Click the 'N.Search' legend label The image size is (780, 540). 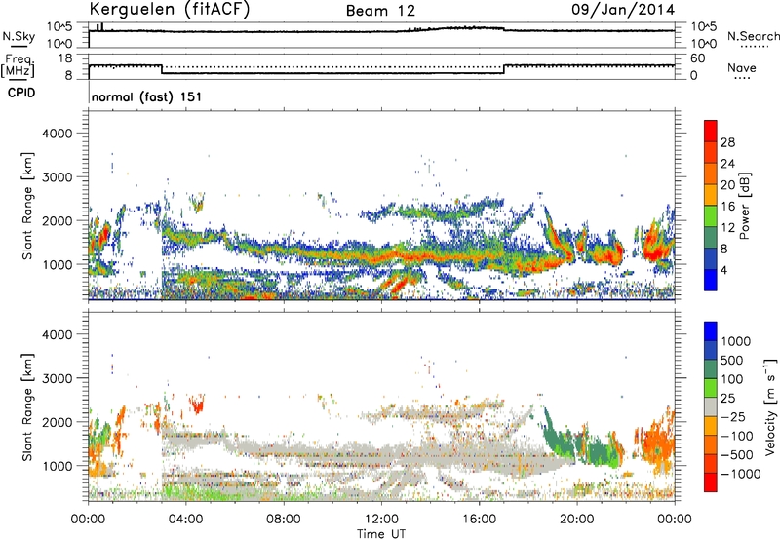(x=754, y=36)
